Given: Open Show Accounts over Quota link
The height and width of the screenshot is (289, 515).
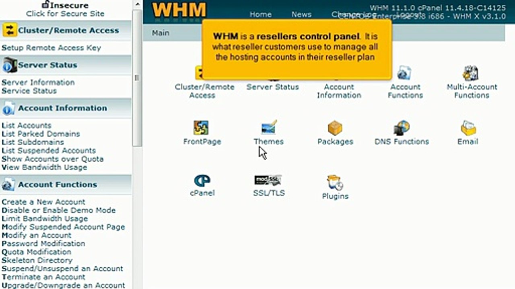Looking at the screenshot, I should [53, 159].
